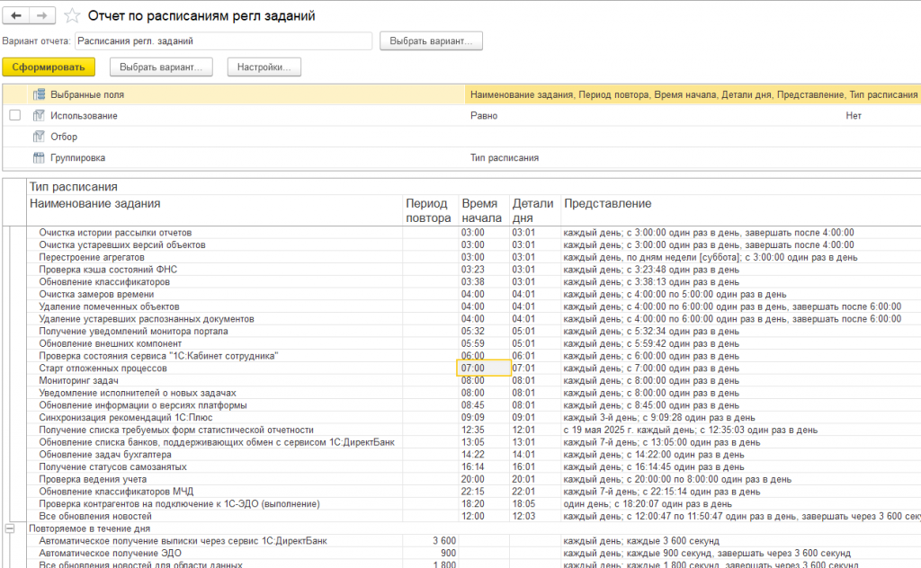Viewport: 921px width, 568px height.
Task: Select the row Проверка ведения учета
Action: pos(93,479)
